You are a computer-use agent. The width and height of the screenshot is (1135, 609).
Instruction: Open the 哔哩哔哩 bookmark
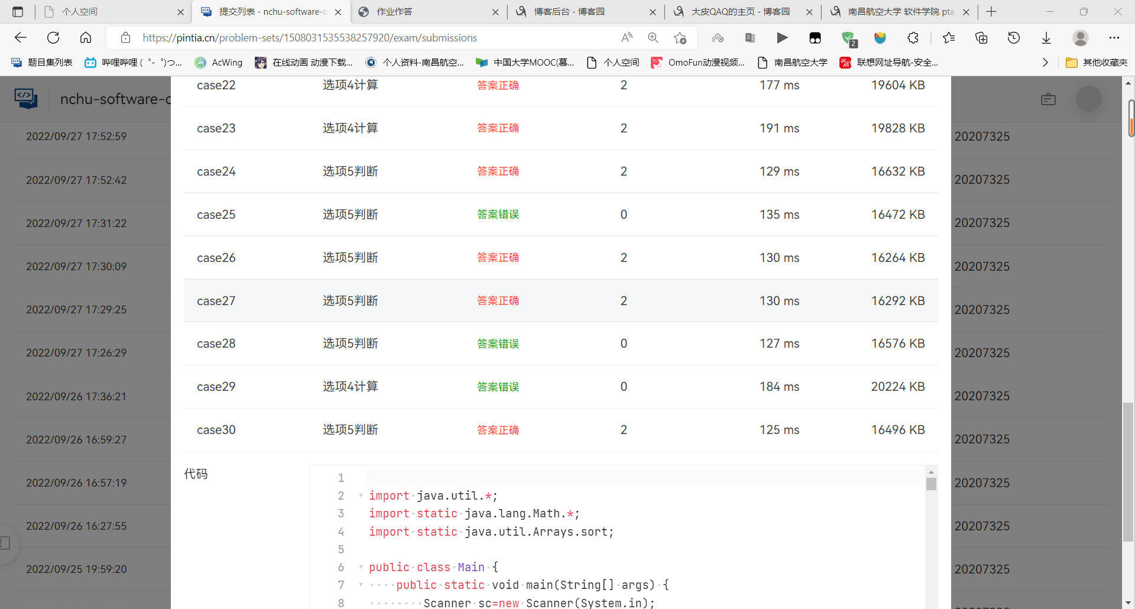point(133,62)
